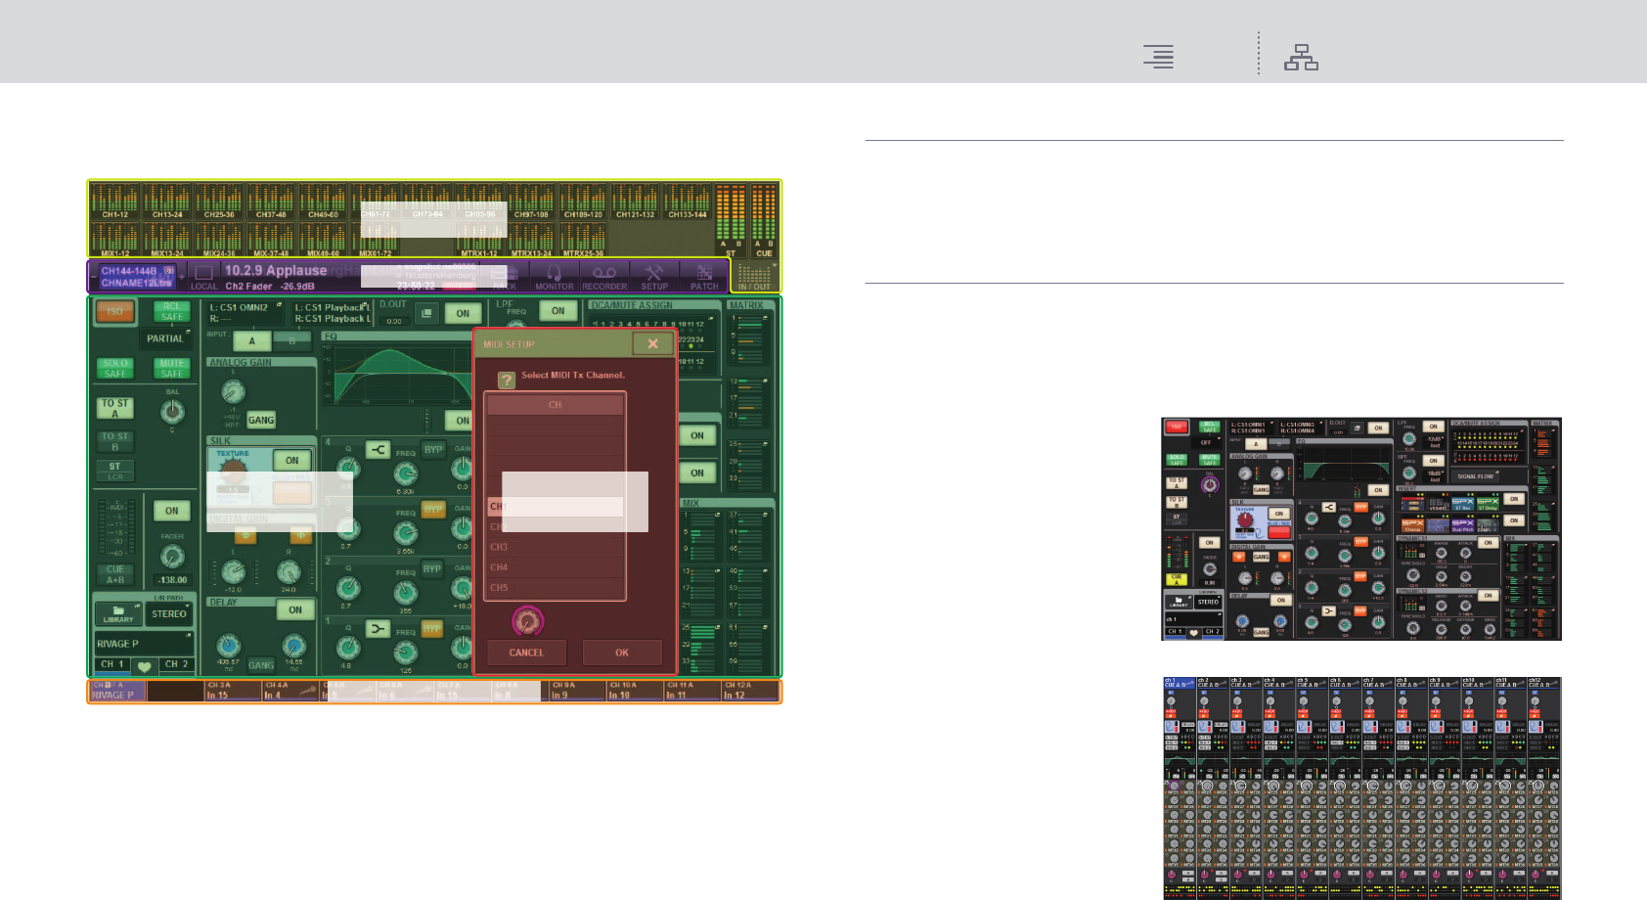
Task: Toggle the D.OUT ON button
Action: coord(463,313)
